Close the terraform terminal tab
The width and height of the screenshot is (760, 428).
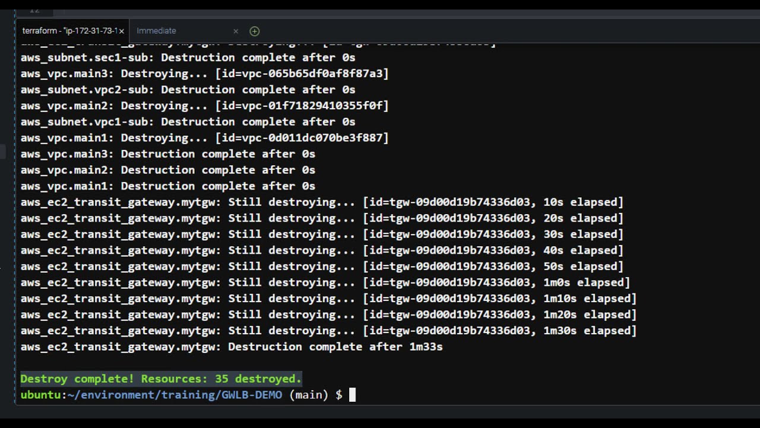[x=121, y=31]
